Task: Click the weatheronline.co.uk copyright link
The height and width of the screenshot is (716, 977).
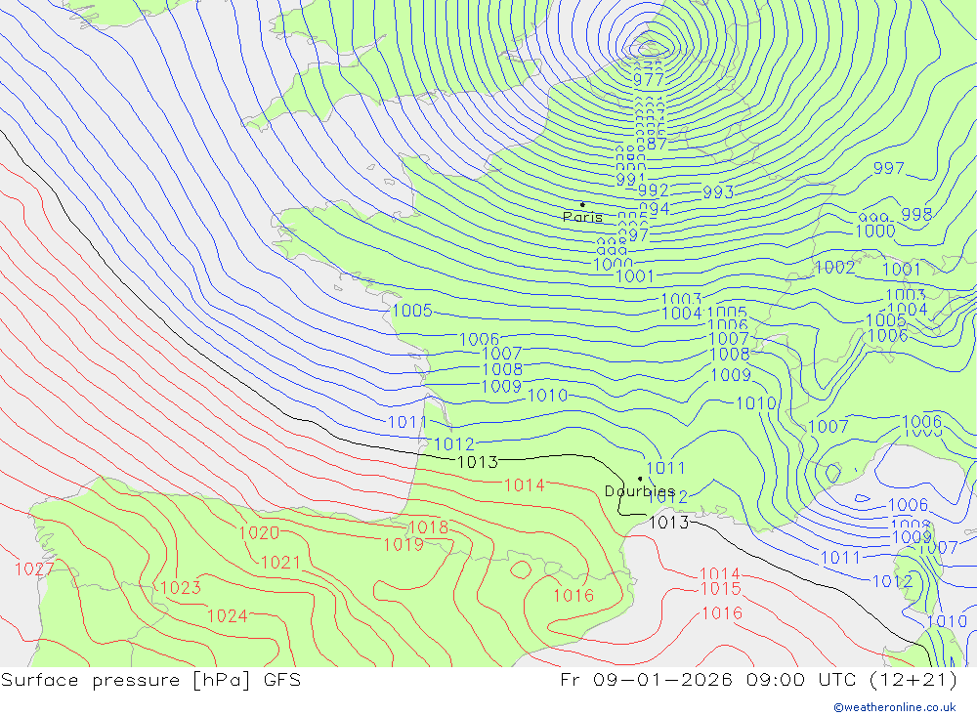Action: [895, 707]
